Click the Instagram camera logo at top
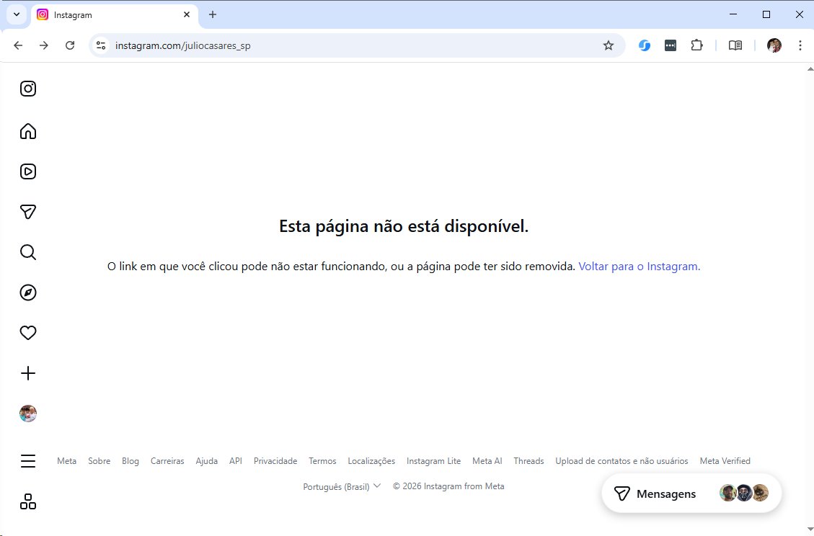The image size is (814, 536). (x=27, y=88)
